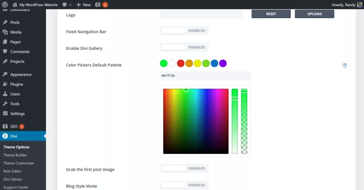
Task: Open help question mark for Color Palette
Action: [x=345, y=65]
